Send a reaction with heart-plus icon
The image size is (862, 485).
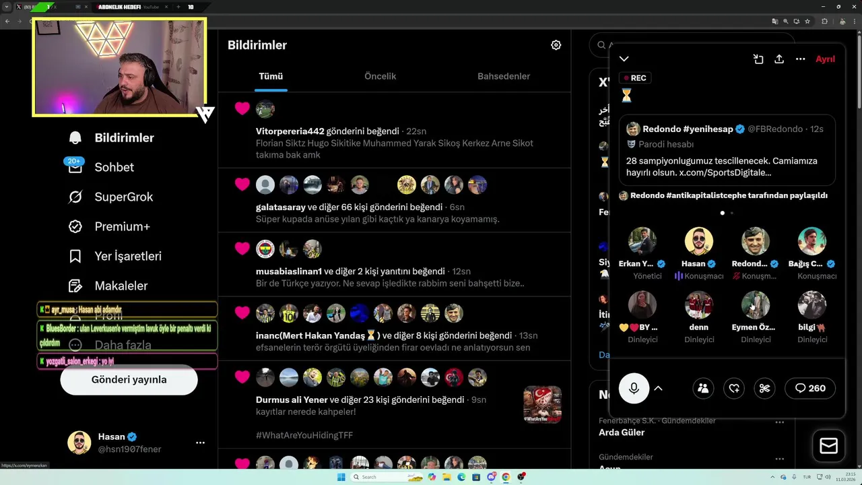[734, 388]
